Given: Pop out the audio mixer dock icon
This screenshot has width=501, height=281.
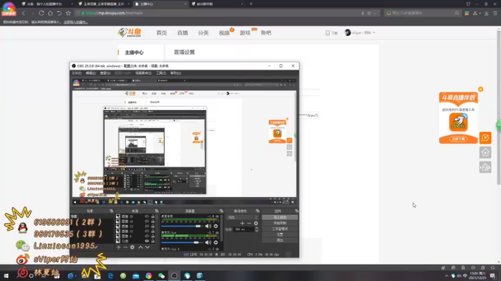Looking at the screenshot, I should tap(221, 210).
